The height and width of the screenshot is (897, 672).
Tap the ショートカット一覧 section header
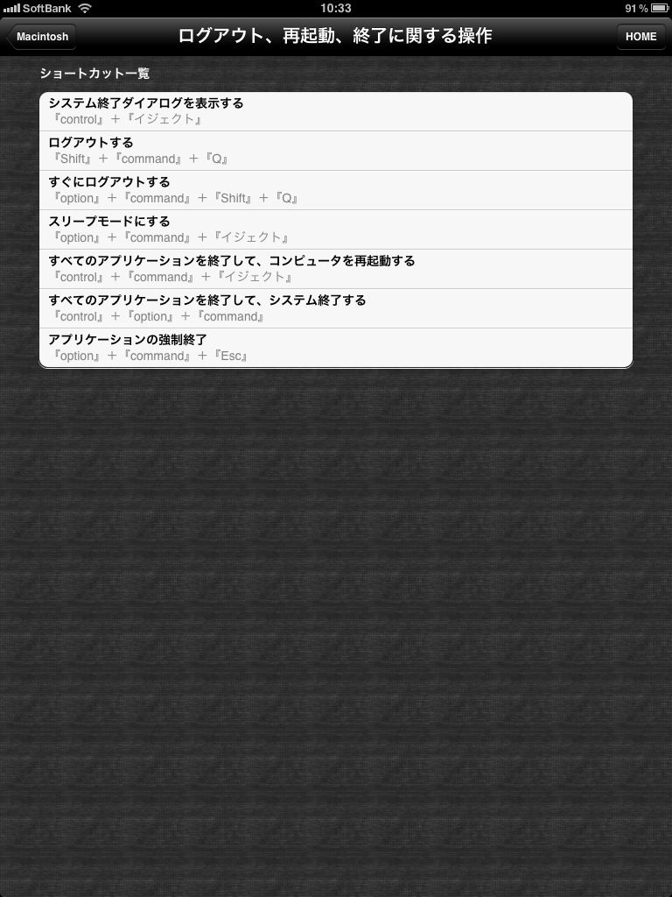(94, 74)
